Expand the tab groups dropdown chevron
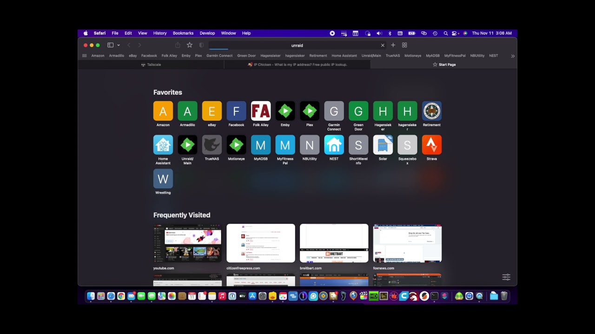This screenshot has width=595, height=334. (x=119, y=45)
